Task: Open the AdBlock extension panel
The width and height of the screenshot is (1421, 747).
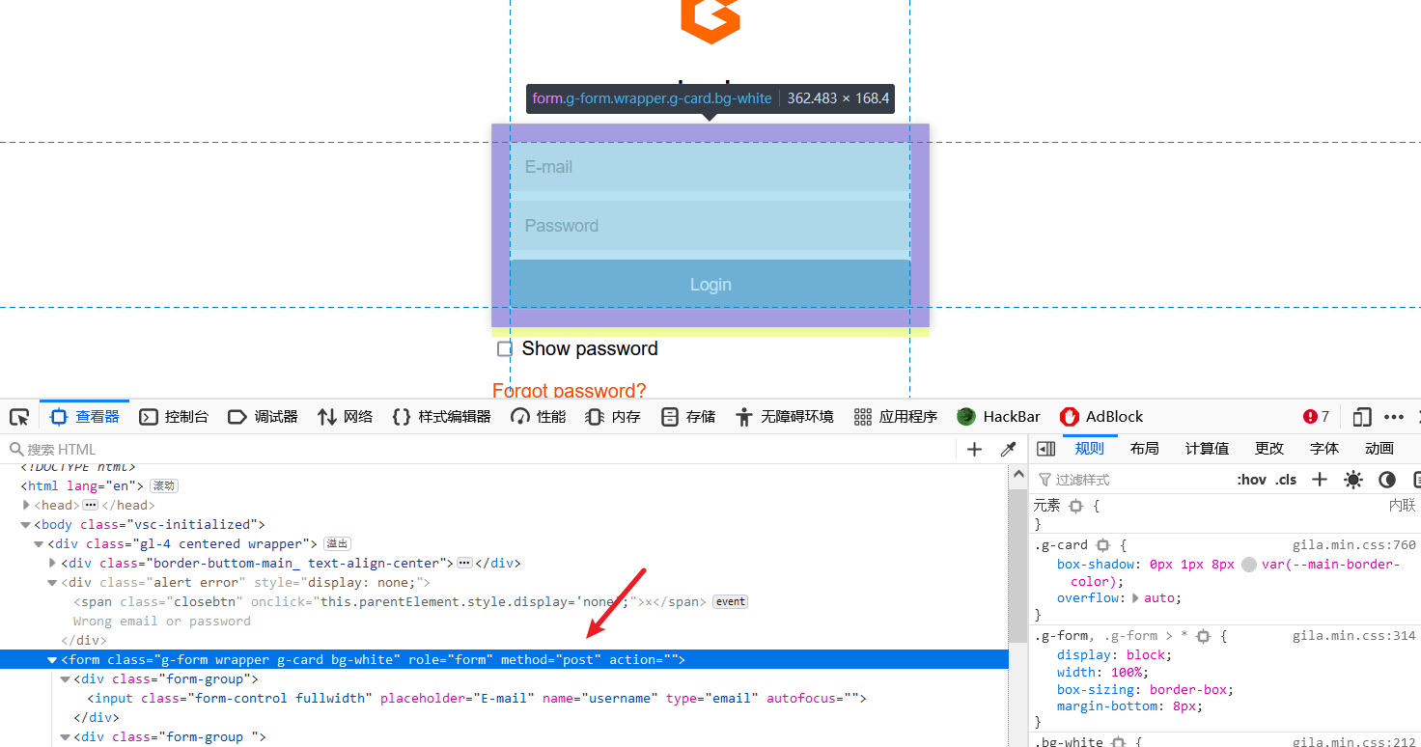Action: point(1101,417)
